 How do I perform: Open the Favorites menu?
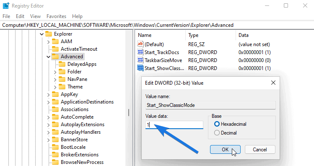click(x=56, y=16)
